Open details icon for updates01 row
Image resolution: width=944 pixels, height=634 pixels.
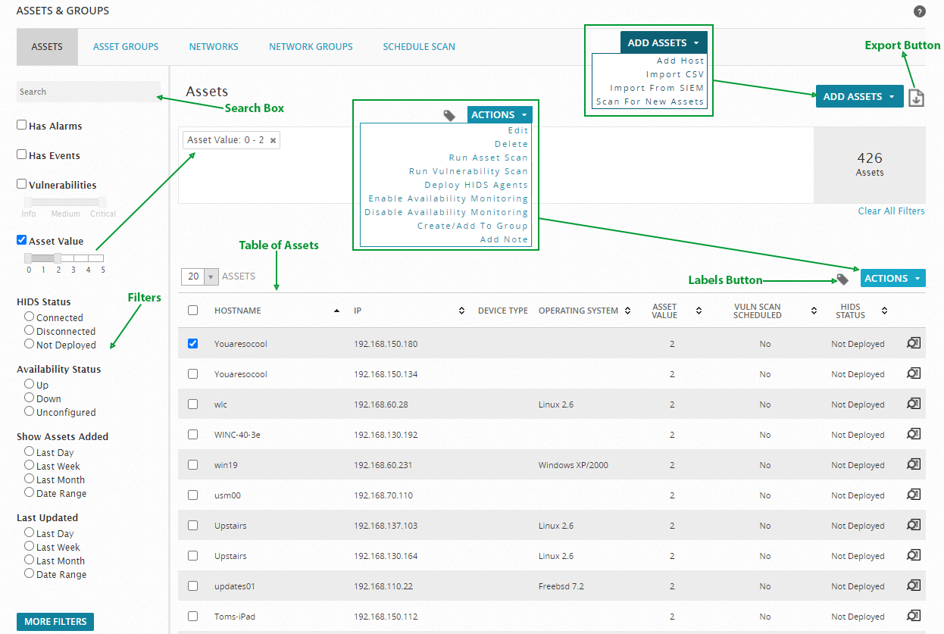click(914, 586)
